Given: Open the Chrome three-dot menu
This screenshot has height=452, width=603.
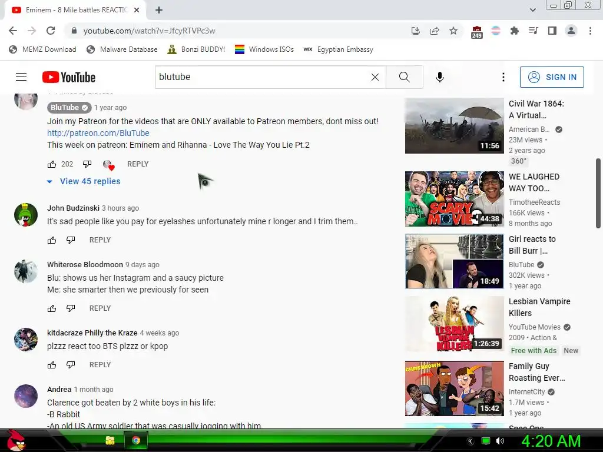Looking at the screenshot, I should click(x=590, y=31).
